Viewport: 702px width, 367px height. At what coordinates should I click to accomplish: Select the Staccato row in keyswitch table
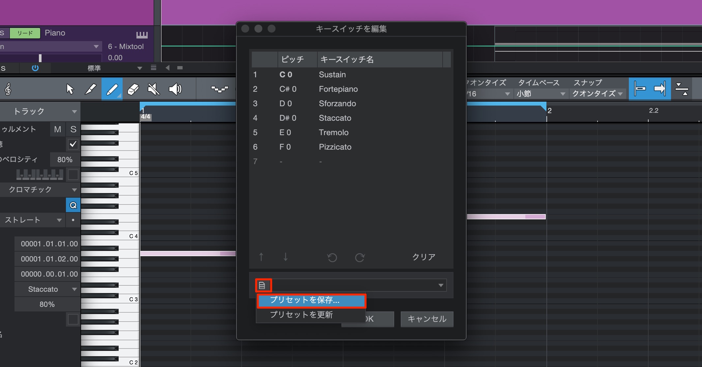pos(351,118)
